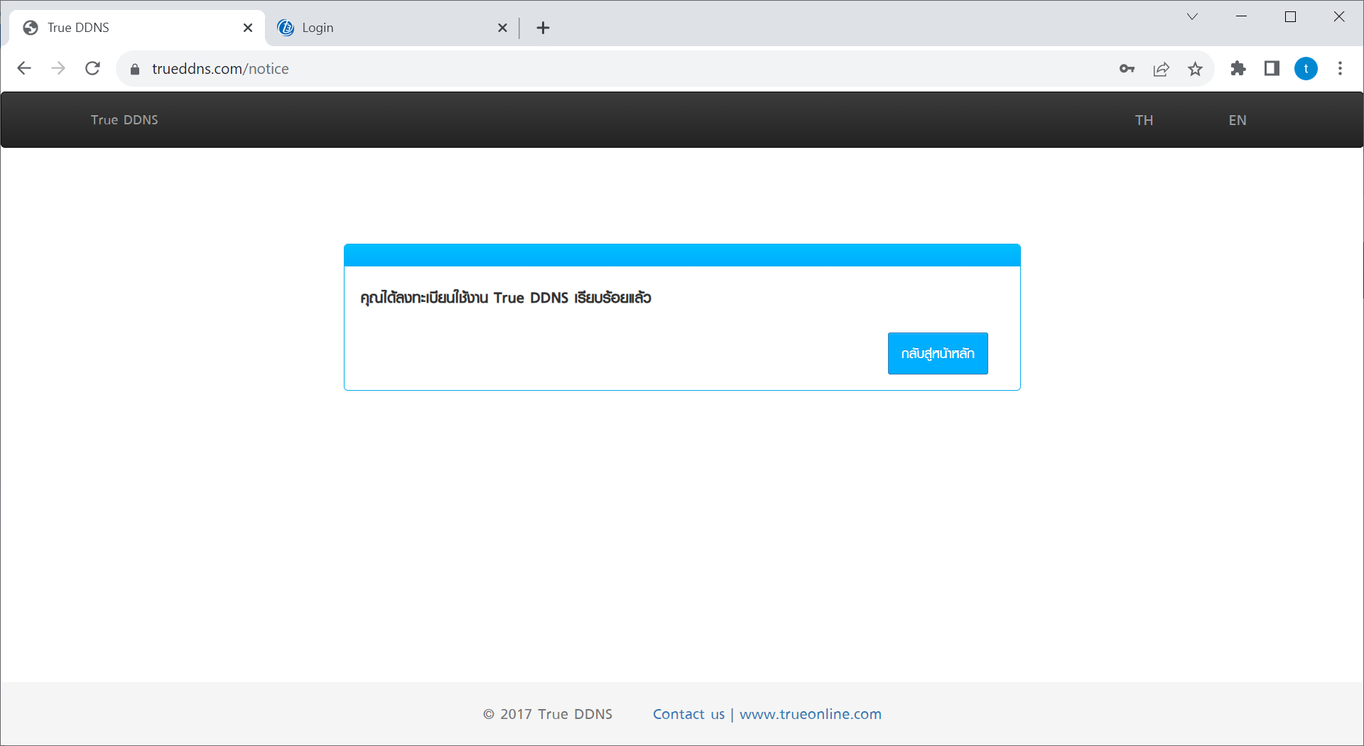Click the browser forward arrow
This screenshot has height=746, width=1364.
pyautogui.click(x=58, y=68)
